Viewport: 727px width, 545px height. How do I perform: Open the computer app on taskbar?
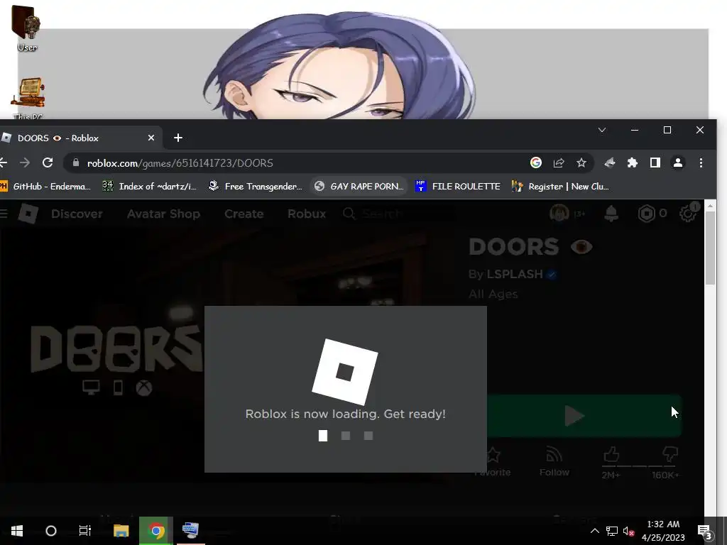click(190, 531)
